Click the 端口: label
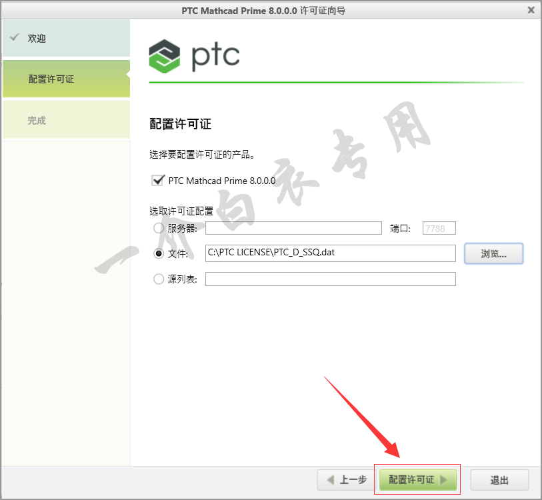The image size is (542, 500). point(400,228)
